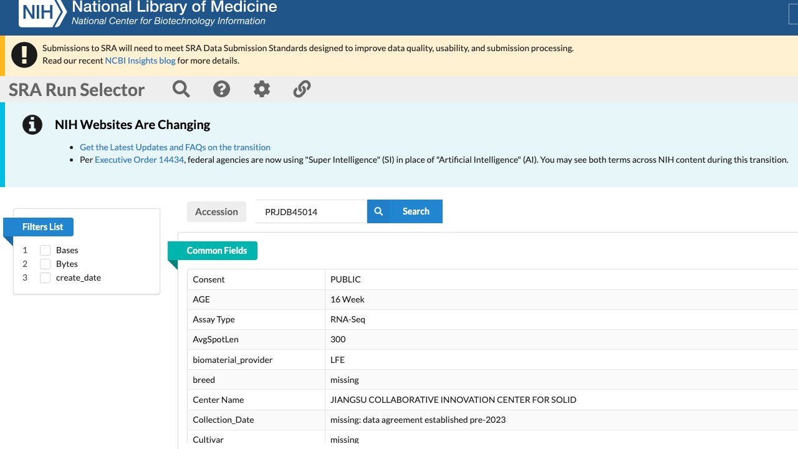The width and height of the screenshot is (798, 449).
Task: Open settings gear icon
Action: tap(262, 89)
